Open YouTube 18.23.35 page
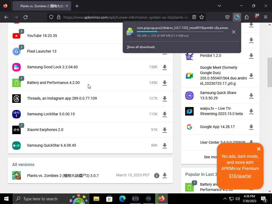 pyautogui.click(x=42, y=36)
